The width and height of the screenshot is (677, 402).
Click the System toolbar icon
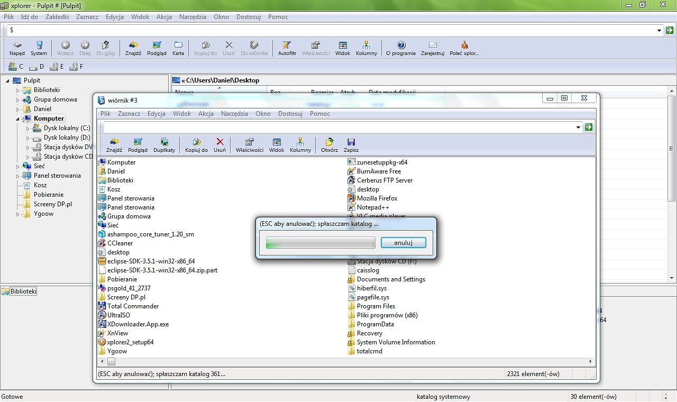[39, 49]
